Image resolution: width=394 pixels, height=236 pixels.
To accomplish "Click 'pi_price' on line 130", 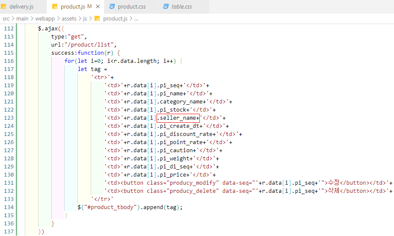I will click(173, 174).
